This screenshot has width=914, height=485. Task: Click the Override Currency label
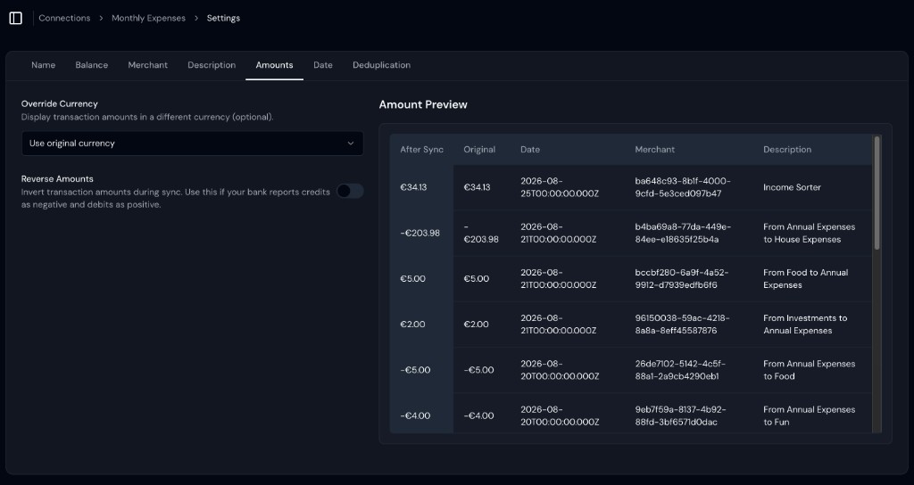[60, 103]
